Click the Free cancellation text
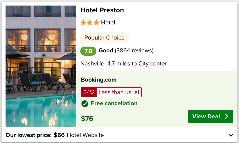The height and width of the screenshot is (143, 239). 114,103
